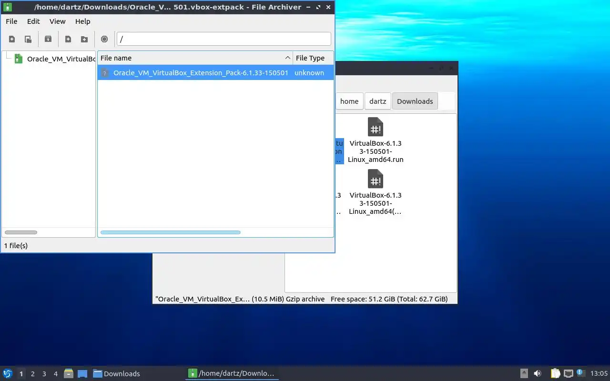Select the Oracle_VM_VirtualBox_Extension_Pack-6.1.33-150501 file row
Screen dimensions: 610x381
215,73
